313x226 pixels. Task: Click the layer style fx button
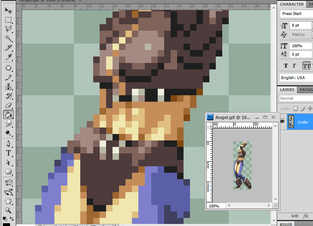click(306, 216)
